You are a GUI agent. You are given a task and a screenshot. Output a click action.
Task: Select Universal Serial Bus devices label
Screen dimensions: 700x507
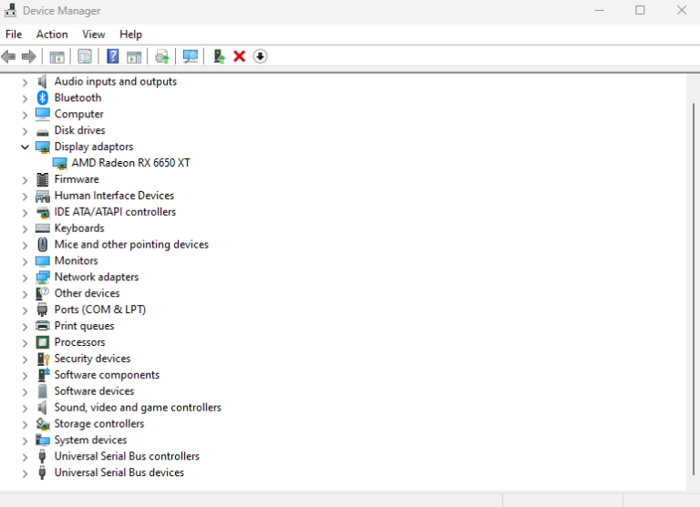click(119, 472)
